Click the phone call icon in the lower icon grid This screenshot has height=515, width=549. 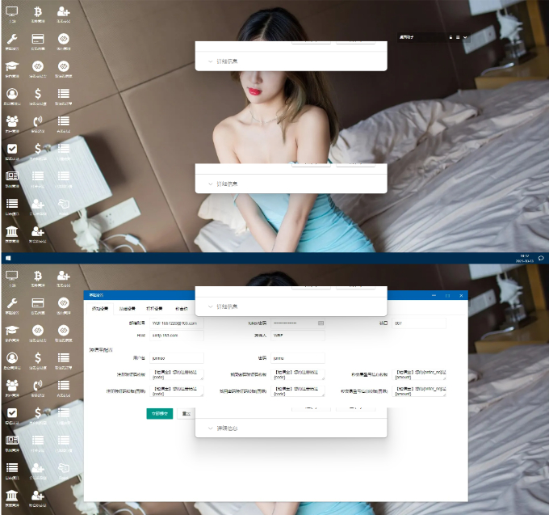(x=37, y=385)
